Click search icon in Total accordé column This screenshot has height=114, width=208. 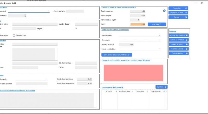(x=164, y=91)
